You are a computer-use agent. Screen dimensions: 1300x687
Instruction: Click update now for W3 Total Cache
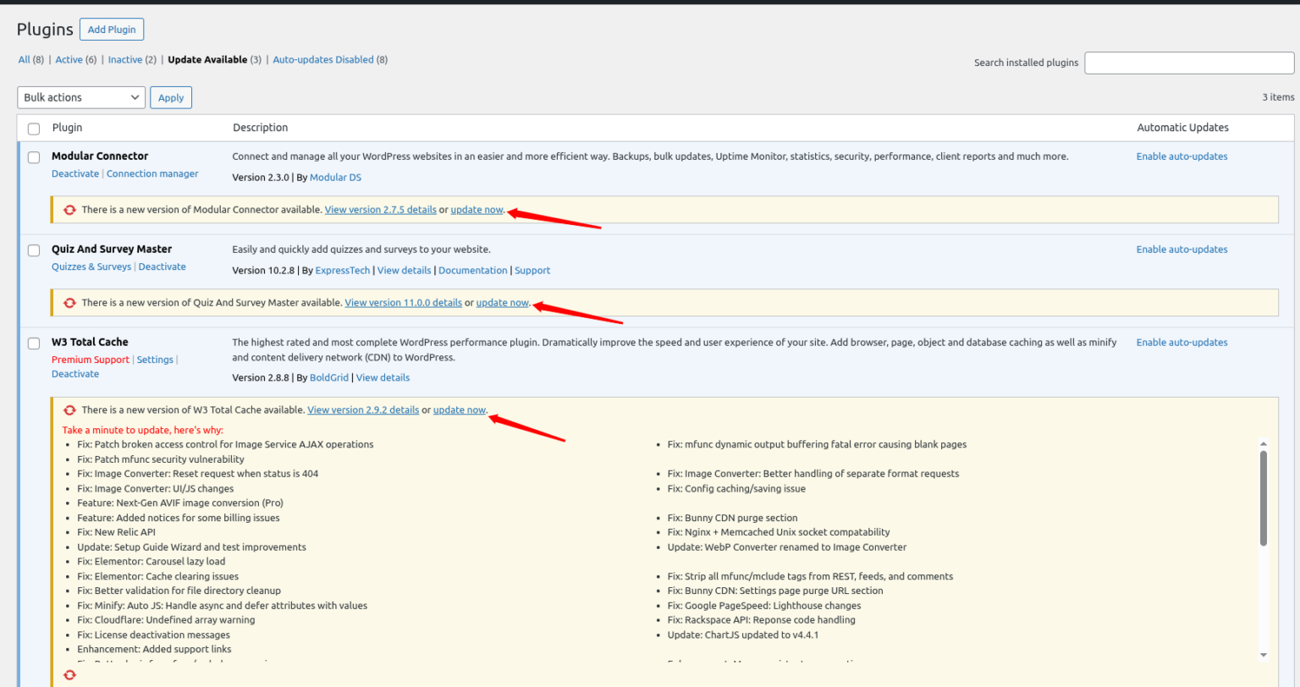(460, 410)
